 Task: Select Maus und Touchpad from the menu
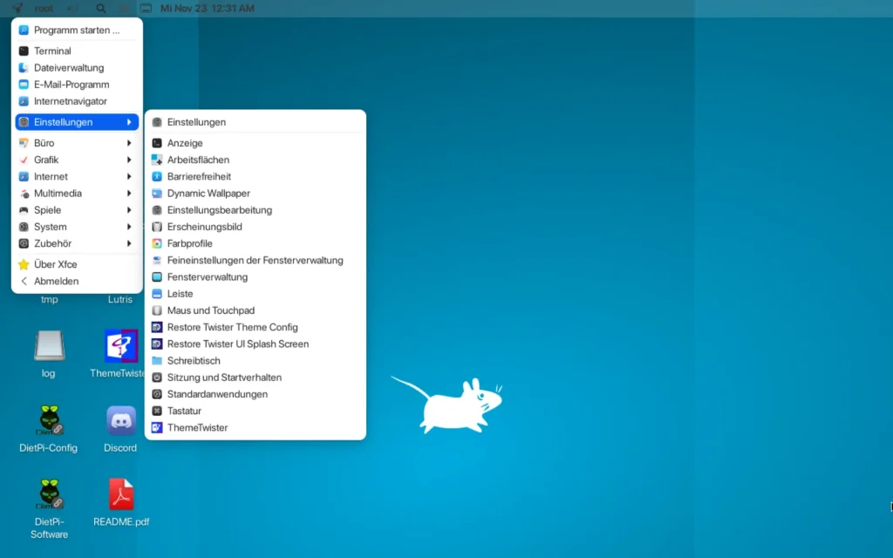coord(210,310)
